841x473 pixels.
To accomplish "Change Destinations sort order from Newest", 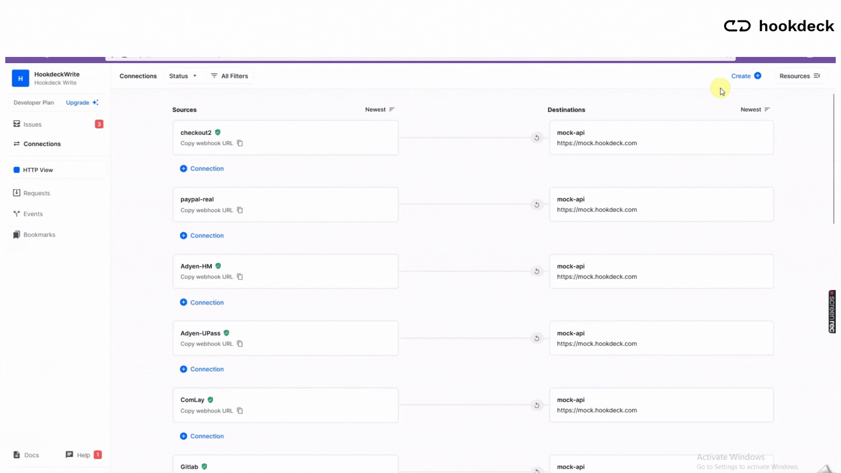I will tap(755, 109).
